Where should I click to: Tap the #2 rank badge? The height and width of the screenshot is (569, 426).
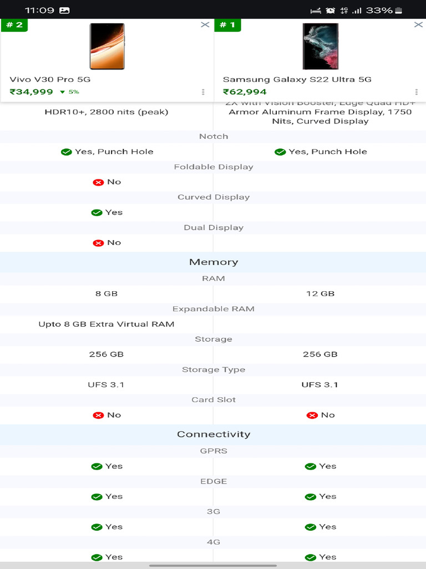[14, 25]
